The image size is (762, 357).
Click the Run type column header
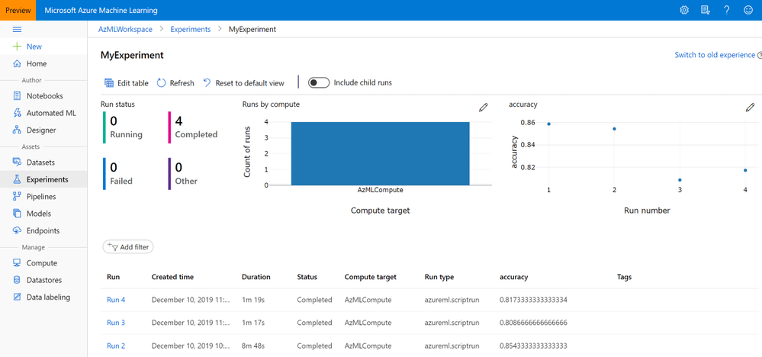[439, 277]
